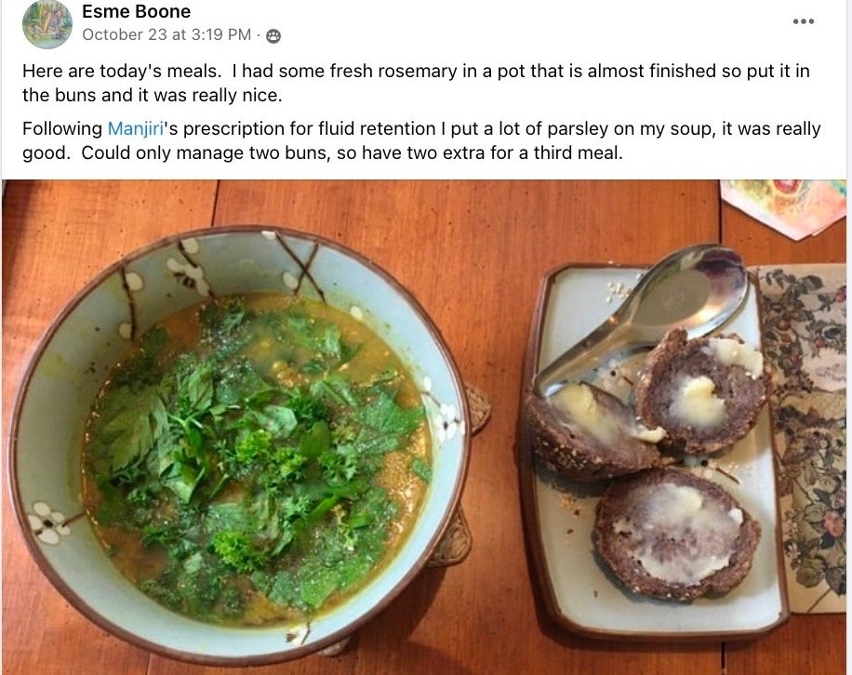The width and height of the screenshot is (852, 675).
Task: Click the group audience privacy icon
Action: click(273, 36)
